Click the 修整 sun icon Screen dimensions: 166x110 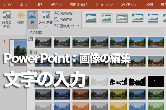pos(21,15)
